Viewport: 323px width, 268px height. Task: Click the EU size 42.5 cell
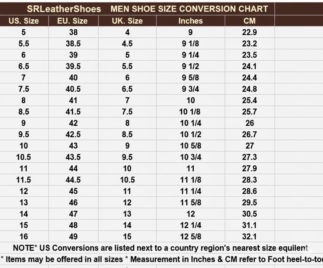pyautogui.click(x=73, y=135)
